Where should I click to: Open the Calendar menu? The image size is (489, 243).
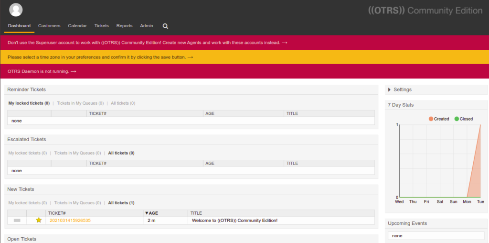[77, 26]
